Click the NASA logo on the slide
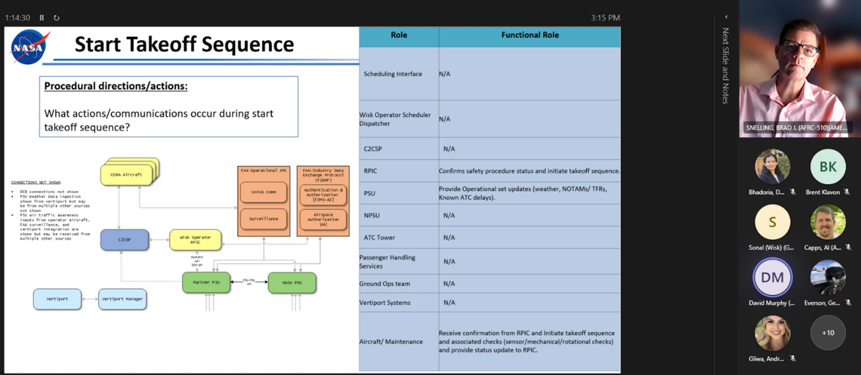The height and width of the screenshot is (375, 861). [x=30, y=46]
